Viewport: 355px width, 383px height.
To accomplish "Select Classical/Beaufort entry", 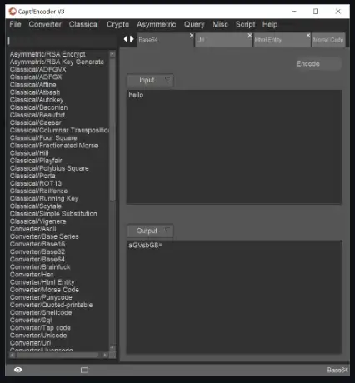I will point(37,115).
